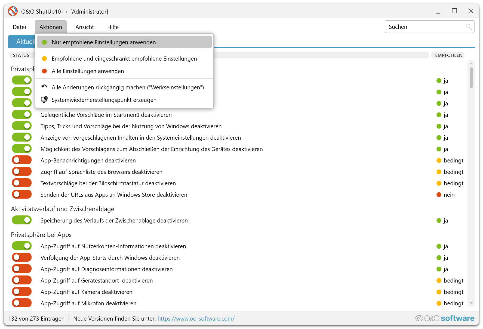Select Alle Einstellungen anwenden menu entry
Viewport: 483px width, 329px height.
click(88, 71)
